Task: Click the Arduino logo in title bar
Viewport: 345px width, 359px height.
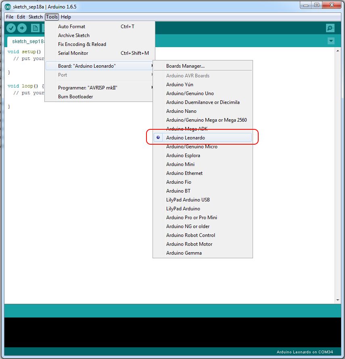Action: pos(8,7)
